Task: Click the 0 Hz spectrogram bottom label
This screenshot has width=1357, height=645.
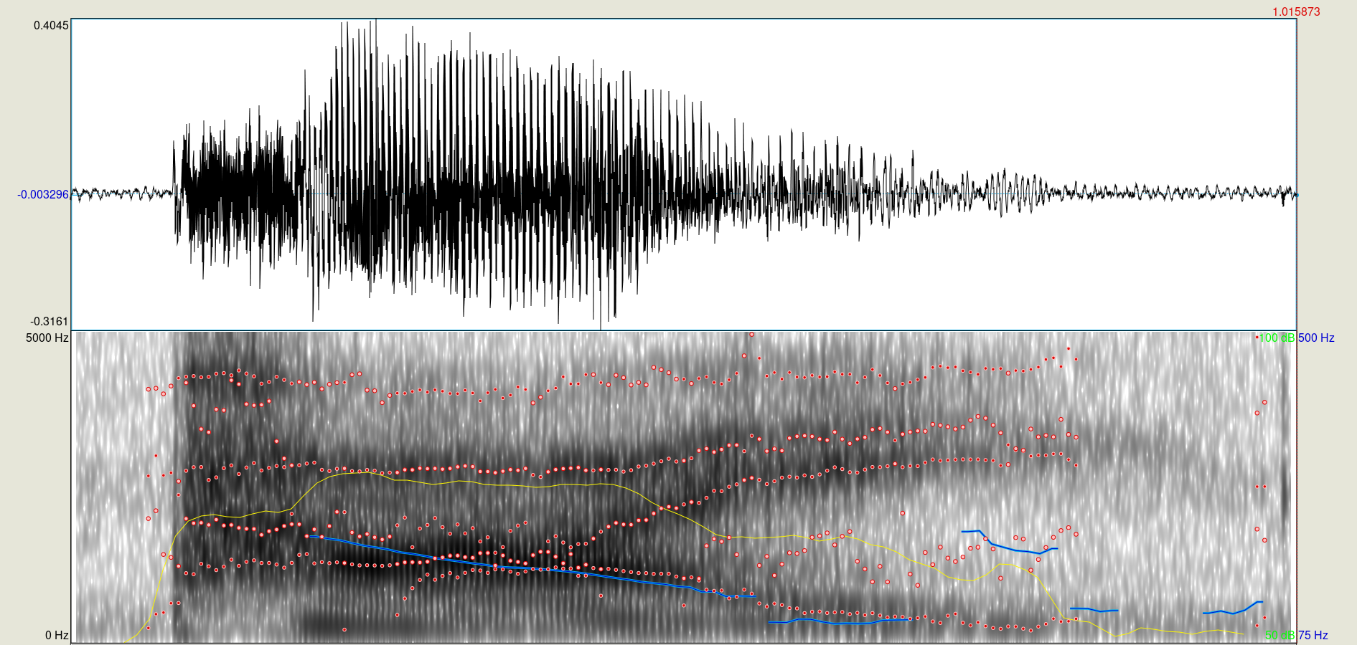Action: click(x=57, y=635)
